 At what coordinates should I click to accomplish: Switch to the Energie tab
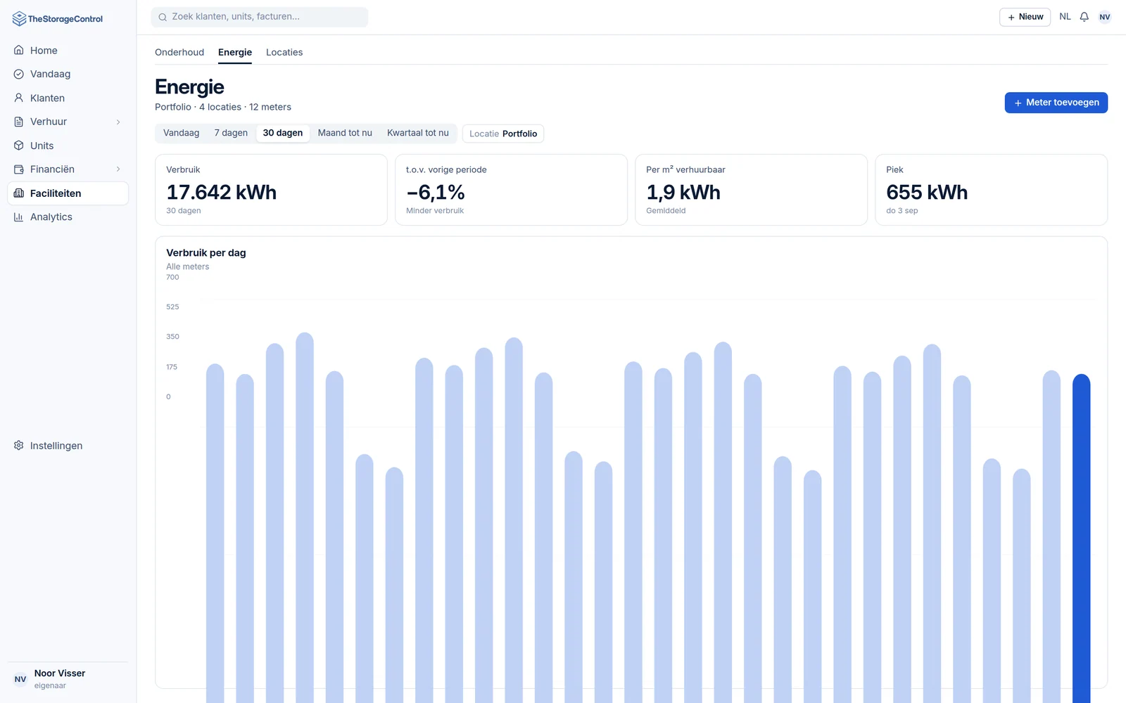235,52
